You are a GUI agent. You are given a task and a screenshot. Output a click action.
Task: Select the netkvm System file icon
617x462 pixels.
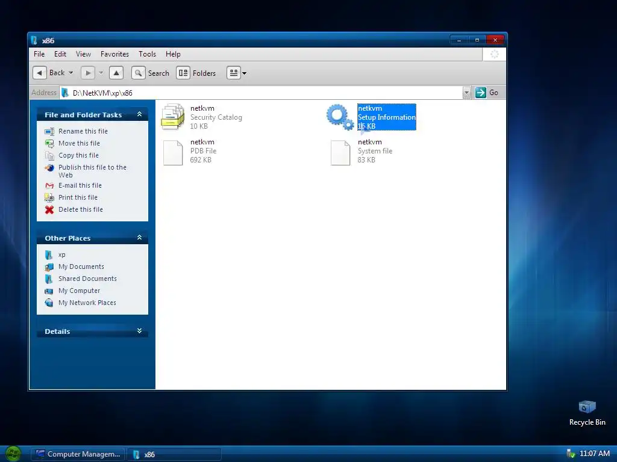[x=340, y=153]
